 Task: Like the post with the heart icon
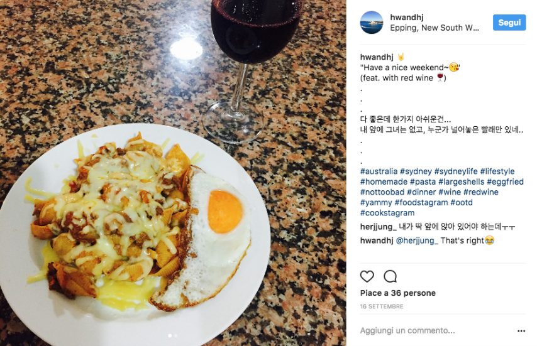click(367, 276)
